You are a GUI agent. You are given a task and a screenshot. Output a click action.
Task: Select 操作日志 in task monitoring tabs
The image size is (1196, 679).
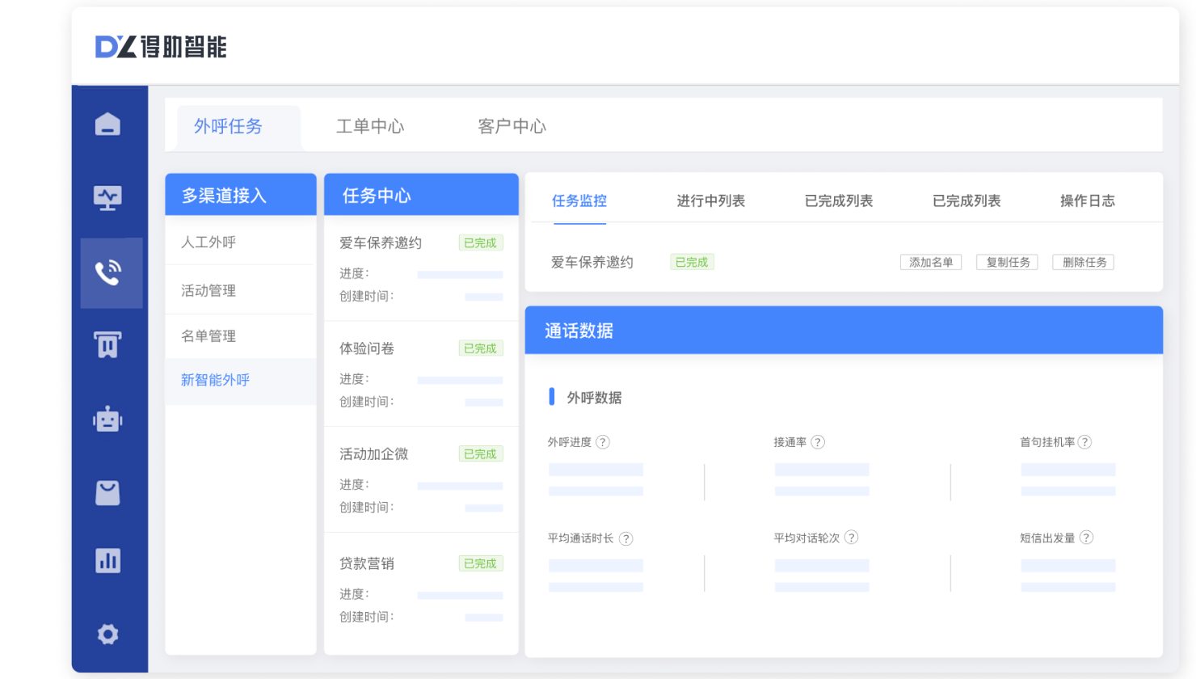1086,200
